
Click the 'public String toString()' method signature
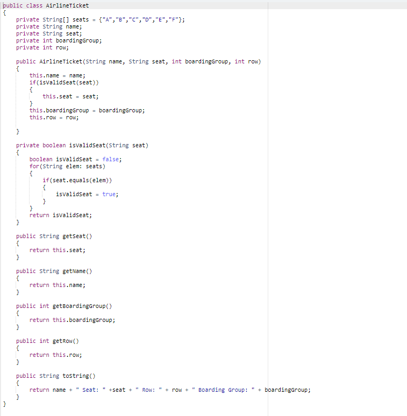point(56,376)
